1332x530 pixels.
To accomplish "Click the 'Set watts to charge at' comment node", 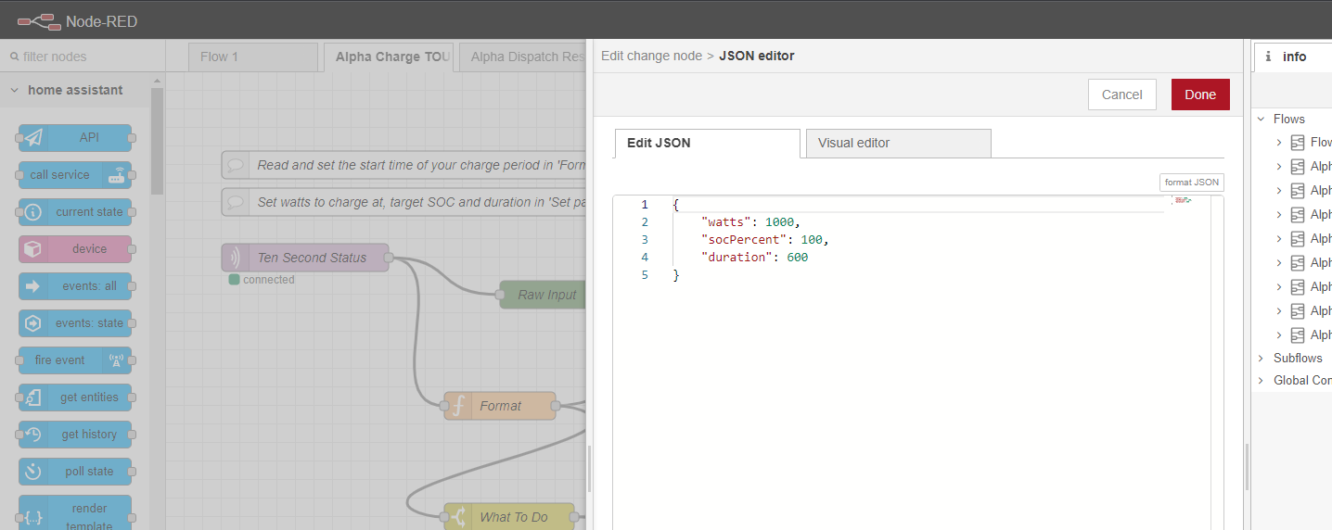I will click(404, 202).
